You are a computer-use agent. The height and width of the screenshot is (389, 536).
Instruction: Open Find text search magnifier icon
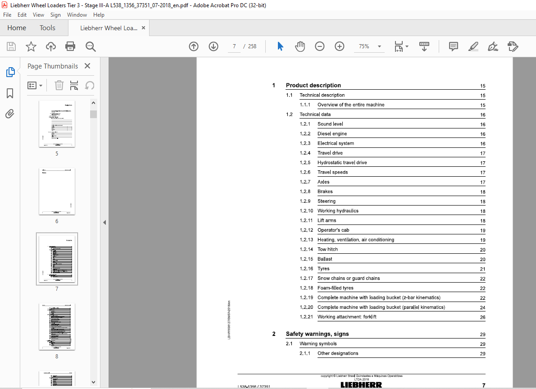91,46
